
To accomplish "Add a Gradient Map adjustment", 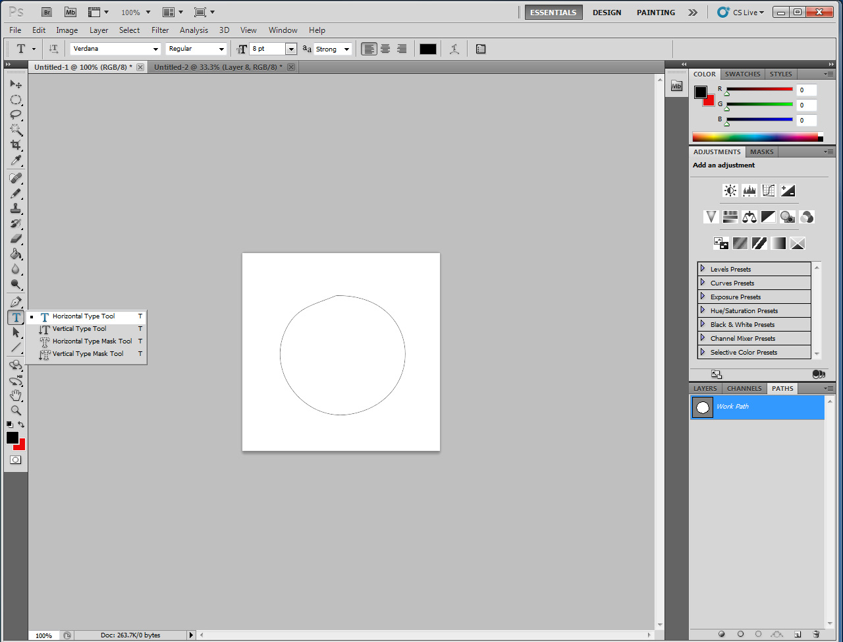I will point(778,243).
